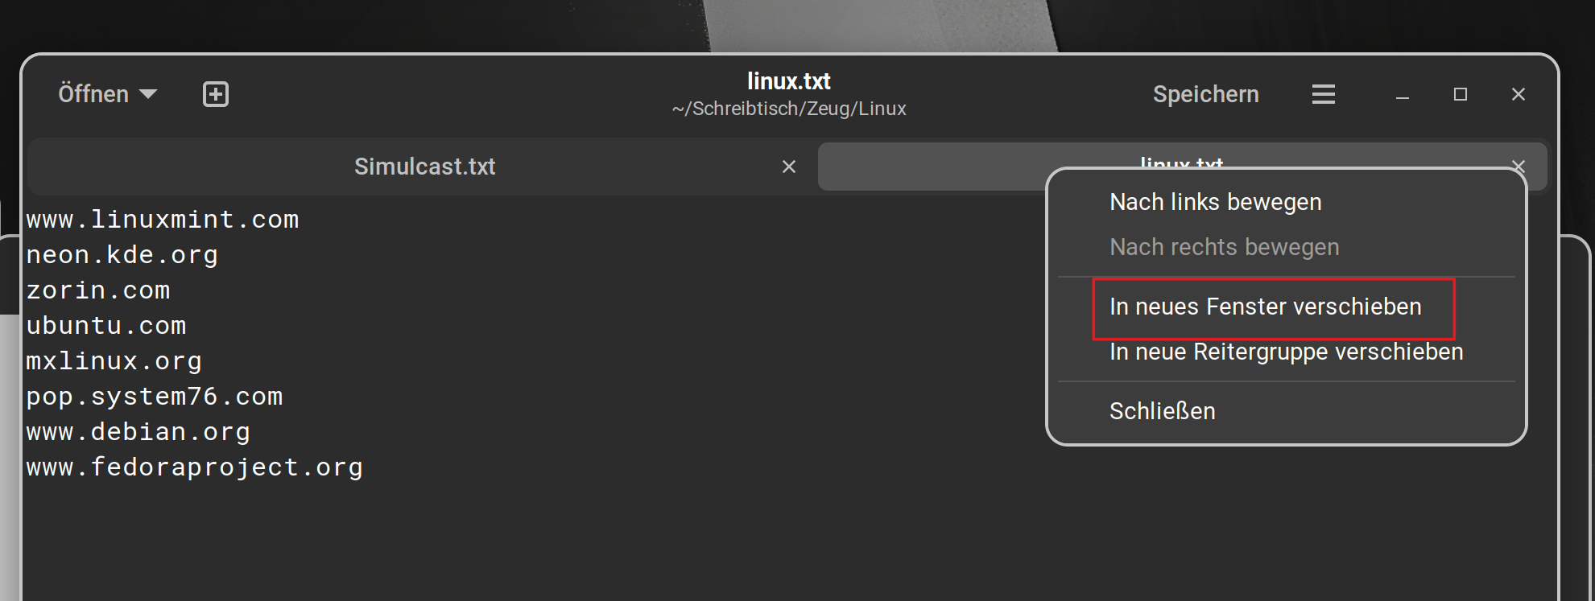Image resolution: width=1595 pixels, height=601 pixels.
Task: Place cursor on the www.fedoraproject.org line
Action: (195, 467)
